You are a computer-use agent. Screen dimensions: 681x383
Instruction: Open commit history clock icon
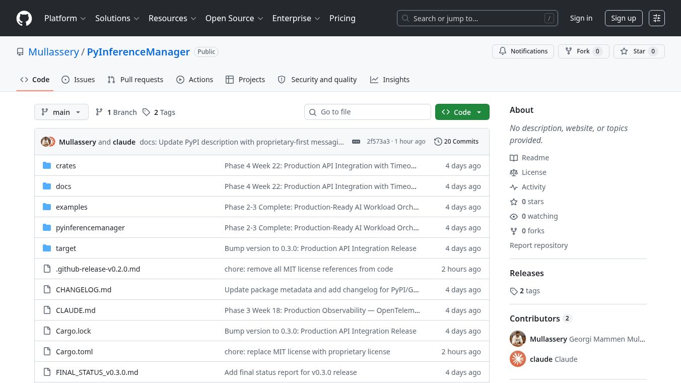click(438, 142)
